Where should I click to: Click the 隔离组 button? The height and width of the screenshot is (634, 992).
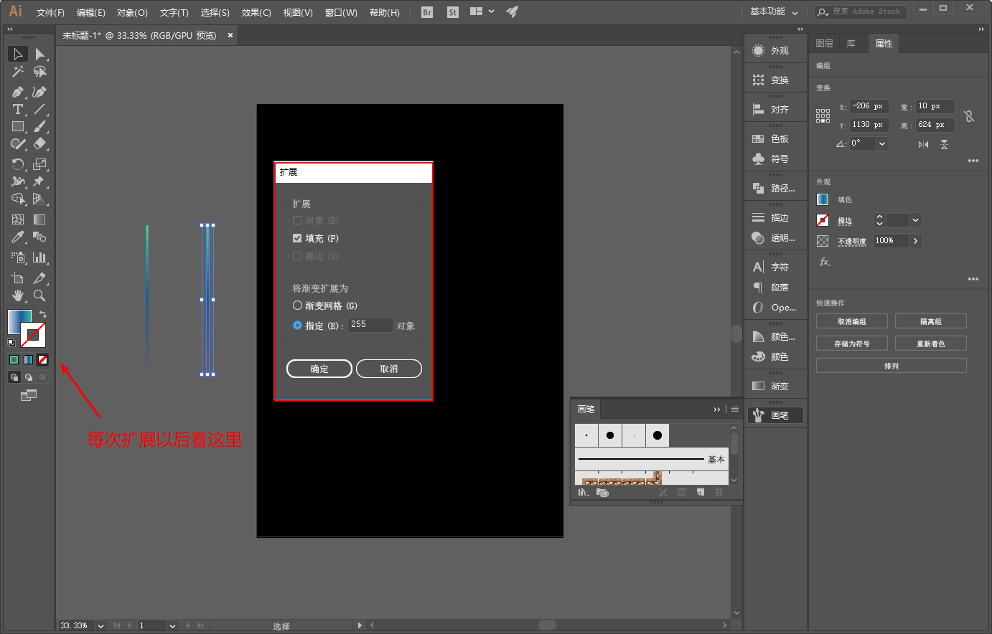coord(931,321)
